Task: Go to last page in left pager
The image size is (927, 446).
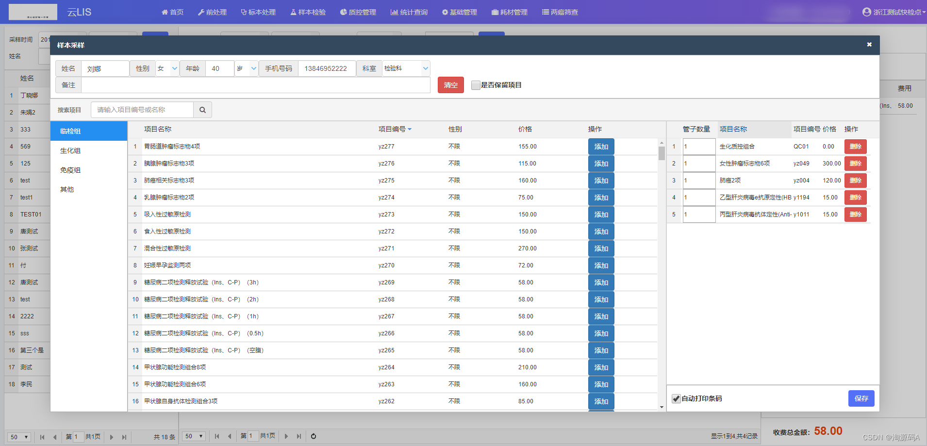Action: pos(124,437)
